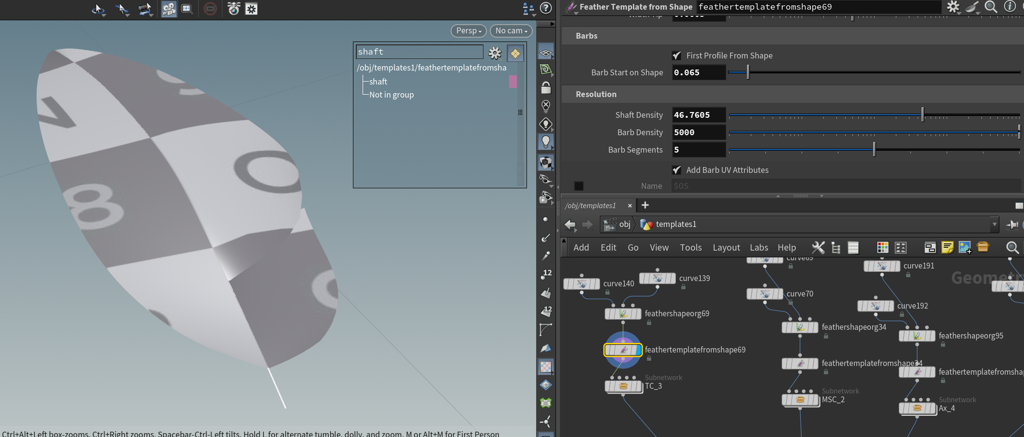Click the parameter pane gear icon
1024x437 pixels.
click(953, 7)
